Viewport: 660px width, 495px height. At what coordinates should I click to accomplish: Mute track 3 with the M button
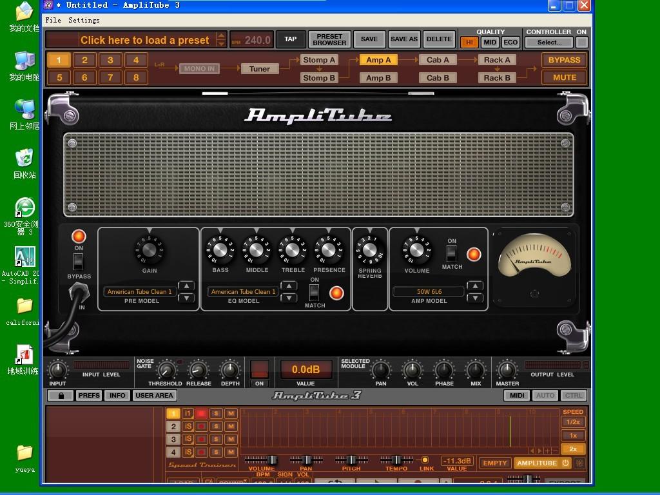pos(231,440)
